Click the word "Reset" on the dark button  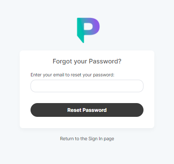[74, 110]
